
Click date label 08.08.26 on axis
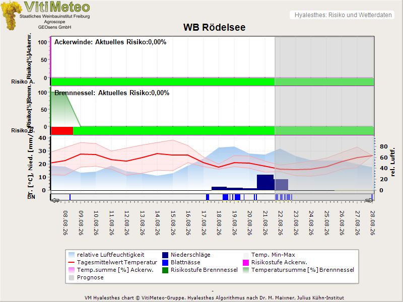click(65, 223)
